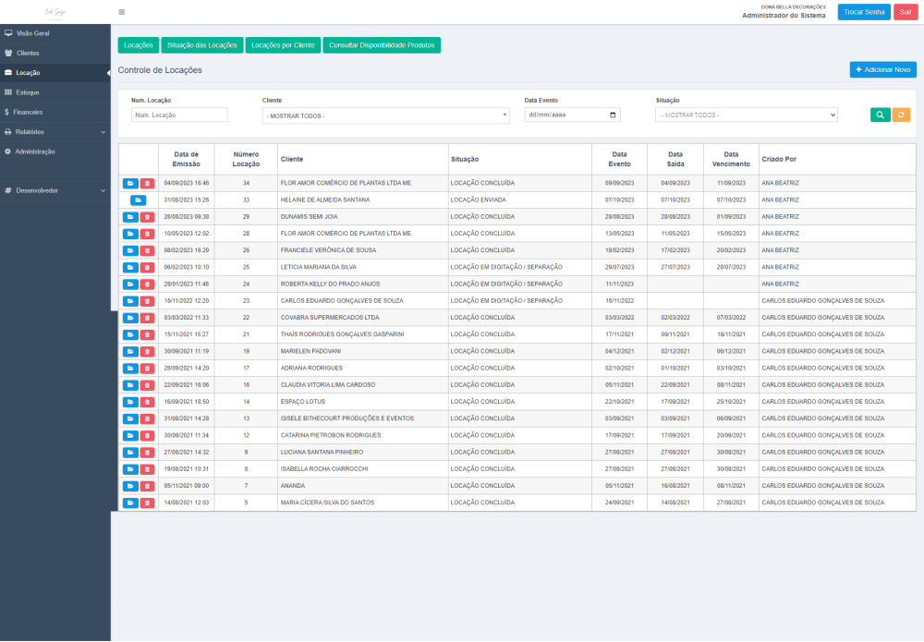The image size is (924, 642).
Task: Expand the Desenvolvedor sidebar menu
Action: pyautogui.click(x=55, y=191)
